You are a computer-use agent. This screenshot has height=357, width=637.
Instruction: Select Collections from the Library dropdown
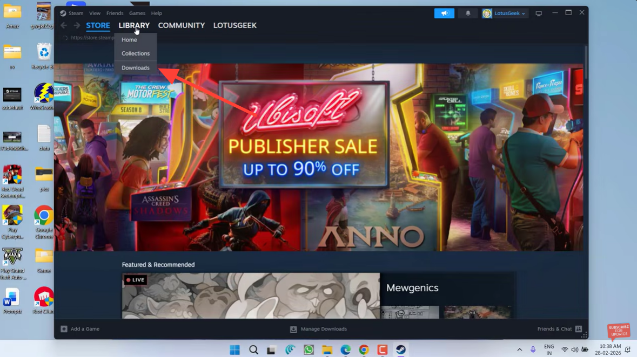tap(135, 53)
